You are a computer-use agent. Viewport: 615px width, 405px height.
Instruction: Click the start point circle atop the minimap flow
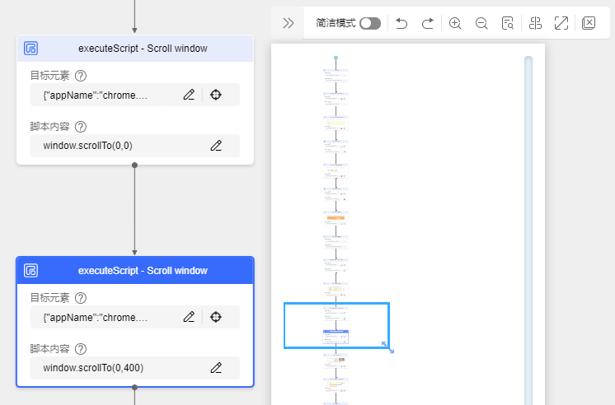(336, 58)
